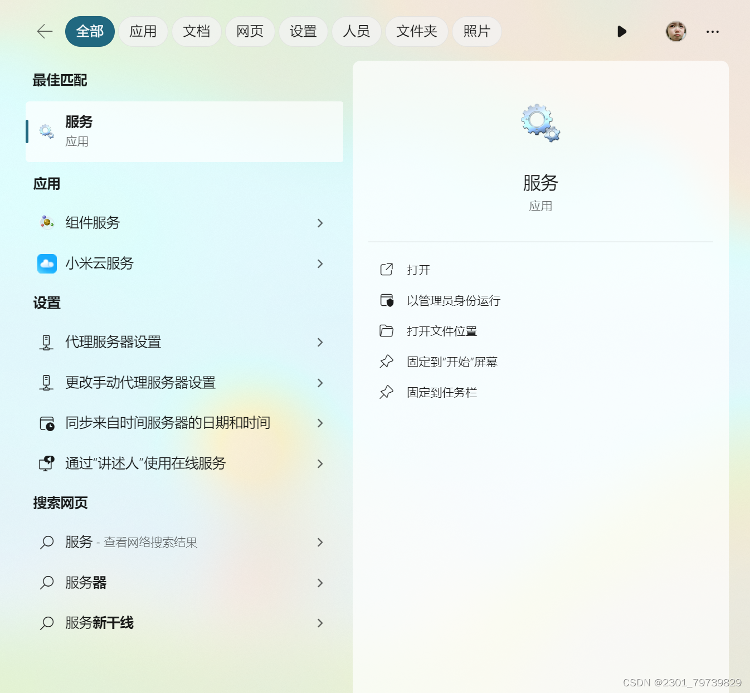Switch to the 网页 filter tab

250,31
